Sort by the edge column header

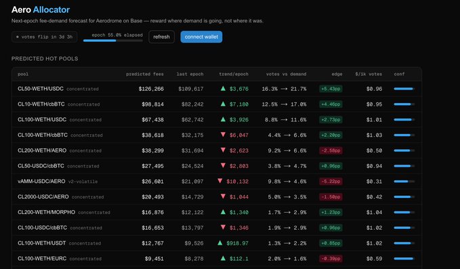[337, 74]
